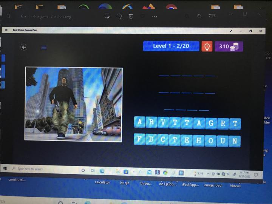Click the letter U tile

tap(223, 141)
